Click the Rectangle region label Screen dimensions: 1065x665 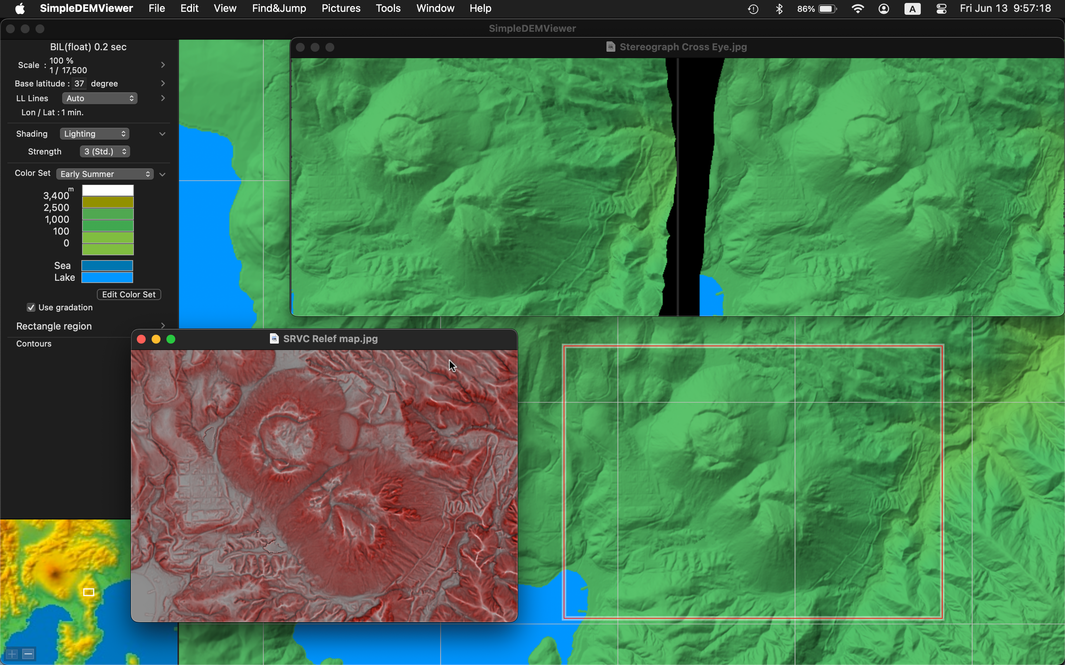point(54,326)
